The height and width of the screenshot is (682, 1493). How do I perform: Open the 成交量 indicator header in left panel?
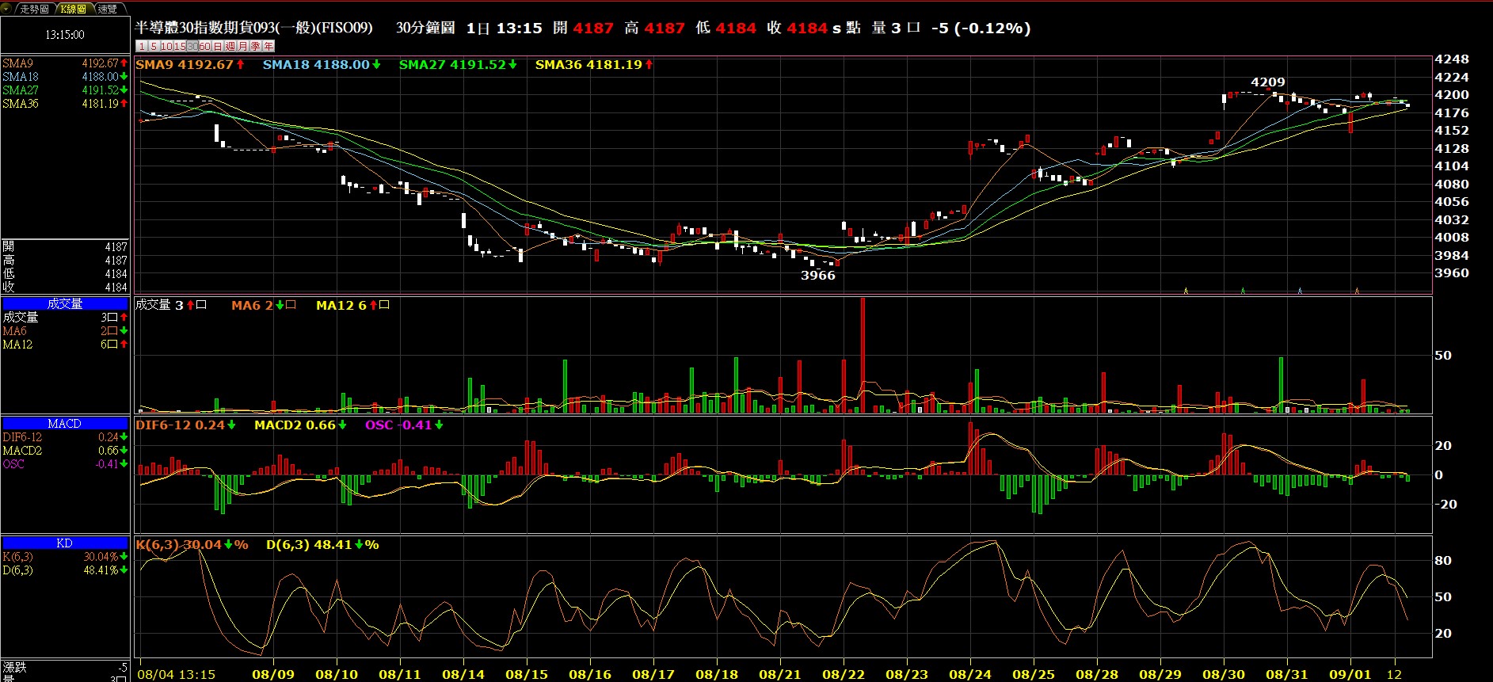(x=65, y=303)
